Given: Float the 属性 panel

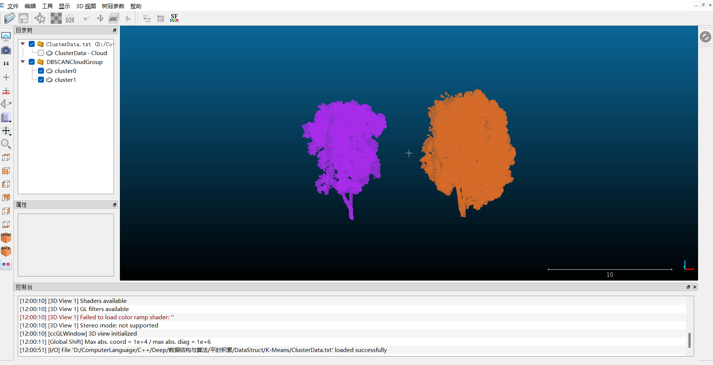Looking at the screenshot, I should (114, 205).
